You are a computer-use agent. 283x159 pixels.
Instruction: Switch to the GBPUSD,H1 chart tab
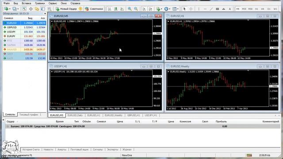(134, 115)
